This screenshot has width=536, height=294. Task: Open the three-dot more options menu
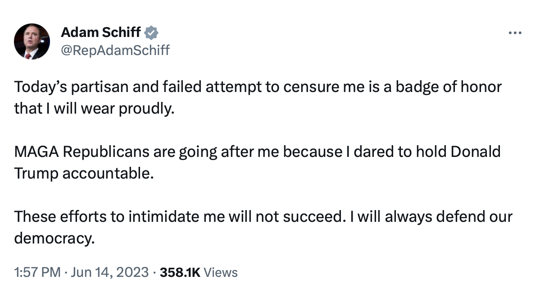515,33
